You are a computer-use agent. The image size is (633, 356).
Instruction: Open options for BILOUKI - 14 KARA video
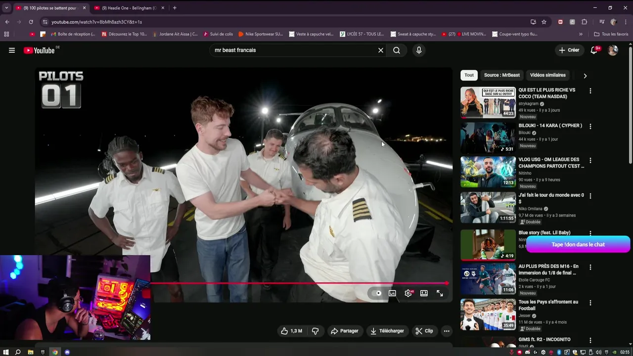pos(590,127)
